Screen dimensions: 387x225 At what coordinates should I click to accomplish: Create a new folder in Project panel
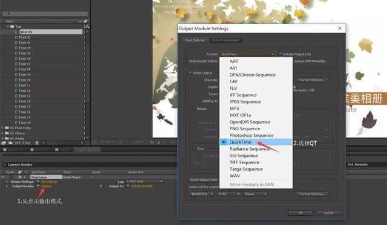(11, 142)
